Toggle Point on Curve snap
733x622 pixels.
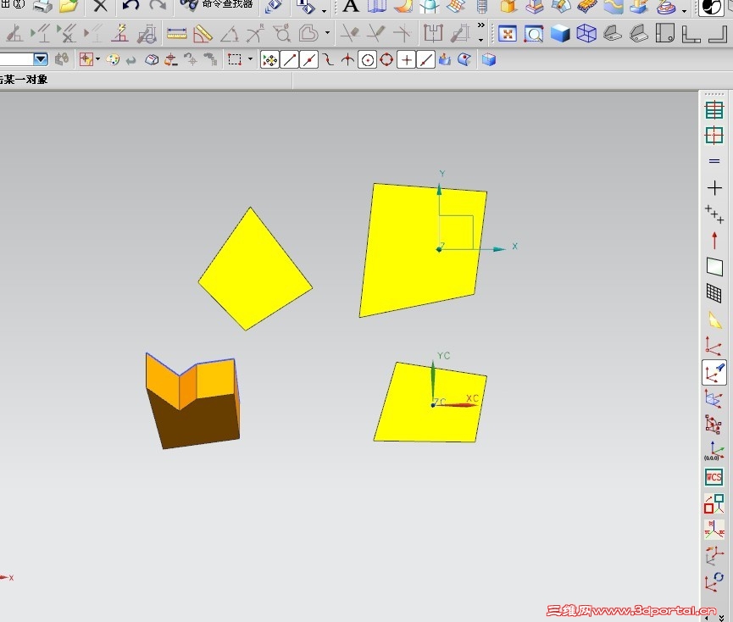tap(426, 60)
